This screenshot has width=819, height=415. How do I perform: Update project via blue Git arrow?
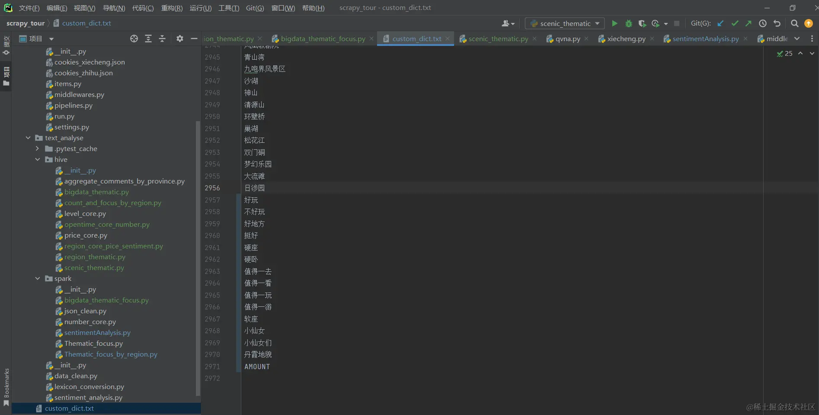[x=720, y=23]
